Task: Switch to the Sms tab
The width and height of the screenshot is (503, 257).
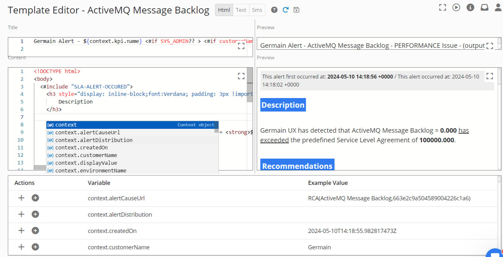Action: pos(257,10)
